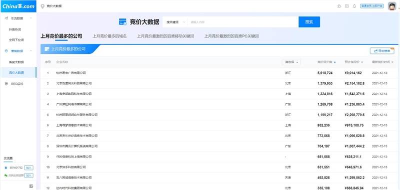Open company 深圳市腾讯计算机系统有限公司 in row 8

77,146
